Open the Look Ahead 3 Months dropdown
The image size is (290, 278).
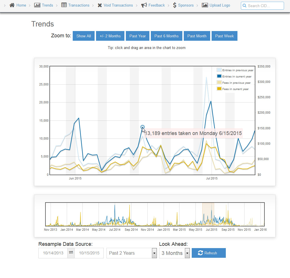click(174, 253)
